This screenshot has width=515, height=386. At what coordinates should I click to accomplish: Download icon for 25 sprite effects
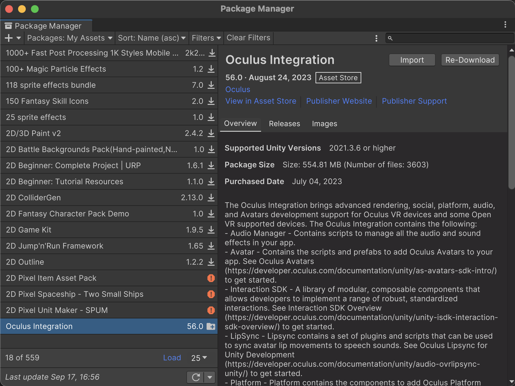point(211,117)
